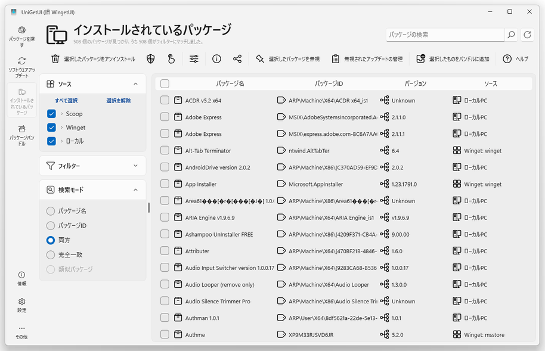Click ID tag icon for ntwind.AltTabTer

tap(281, 151)
